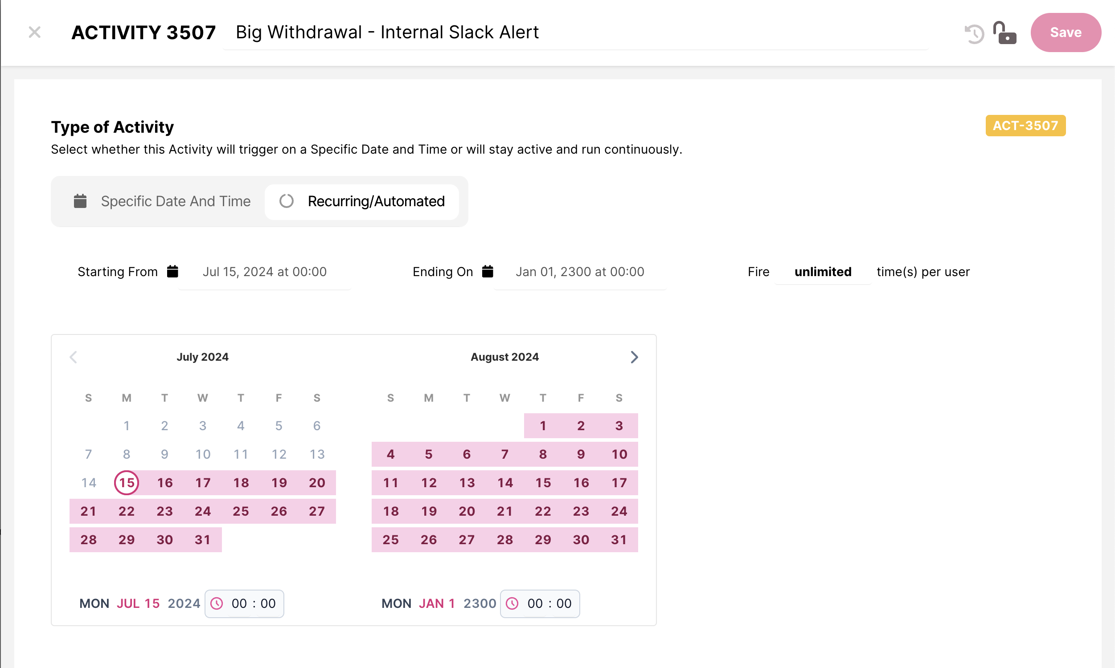
Task: Select July 15 circled start date
Action: click(x=127, y=483)
